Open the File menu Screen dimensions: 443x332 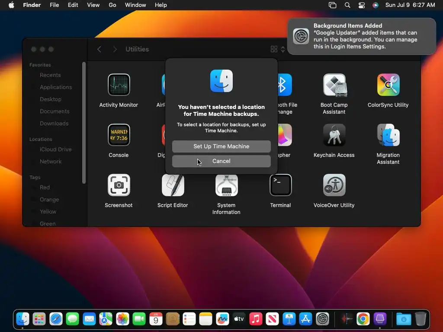click(x=54, y=5)
